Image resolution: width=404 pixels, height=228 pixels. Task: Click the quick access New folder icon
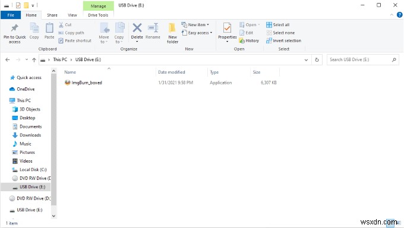(26, 5)
